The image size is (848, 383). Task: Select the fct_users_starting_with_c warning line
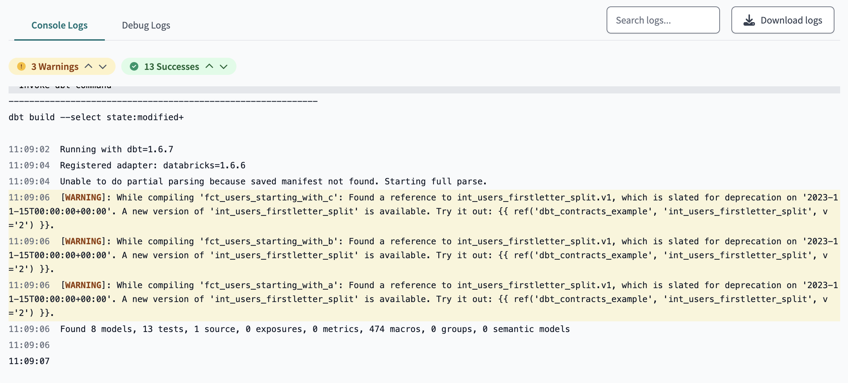(x=424, y=211)
